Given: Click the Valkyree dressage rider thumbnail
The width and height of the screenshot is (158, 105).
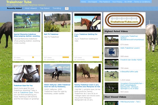Looking at the screenshot, I should click(x=57, y=73).
